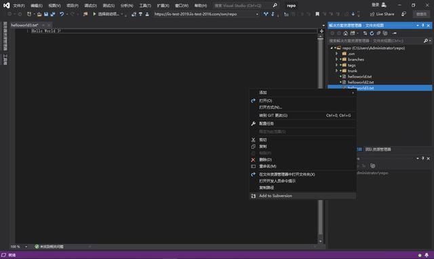This screenshot has height=259, width=434.
Task: Open the 添加 submenu in context menu
Action: click(302, 93)
